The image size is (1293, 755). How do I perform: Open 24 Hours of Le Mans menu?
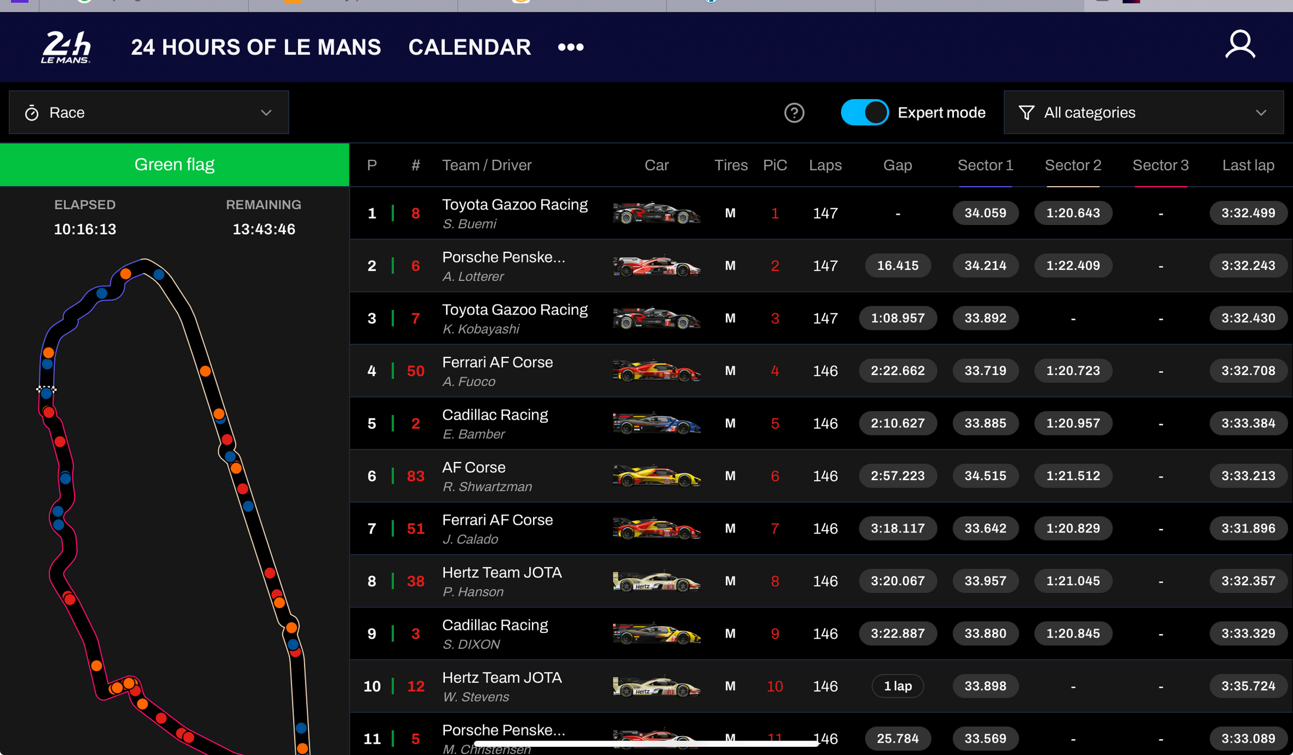coord(256,47)
